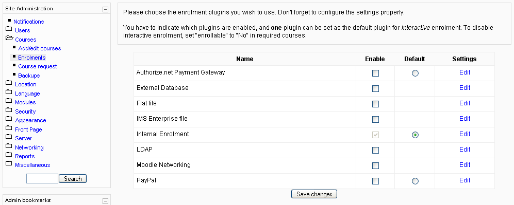This screenshot has height=205, width=514.
Task: Tick the Flat file enable checkbox
Action: (375, 104)
